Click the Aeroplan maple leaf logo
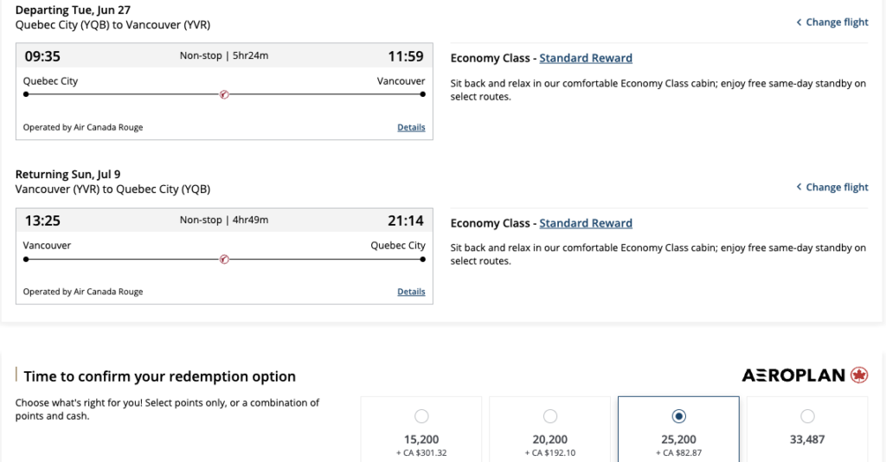This screenshot has height=462, width=886. pos(859,375)
